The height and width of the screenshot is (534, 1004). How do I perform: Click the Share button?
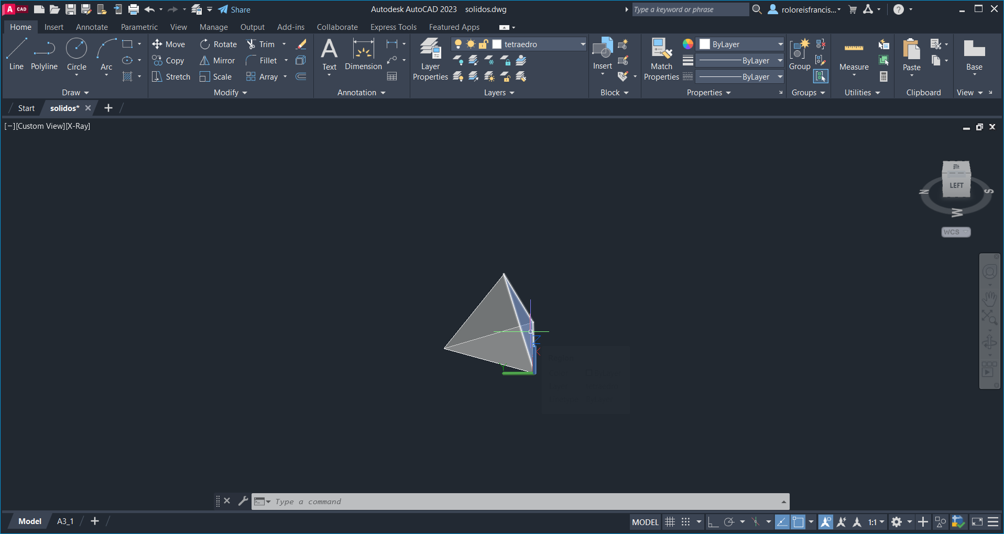coord(234,9)
